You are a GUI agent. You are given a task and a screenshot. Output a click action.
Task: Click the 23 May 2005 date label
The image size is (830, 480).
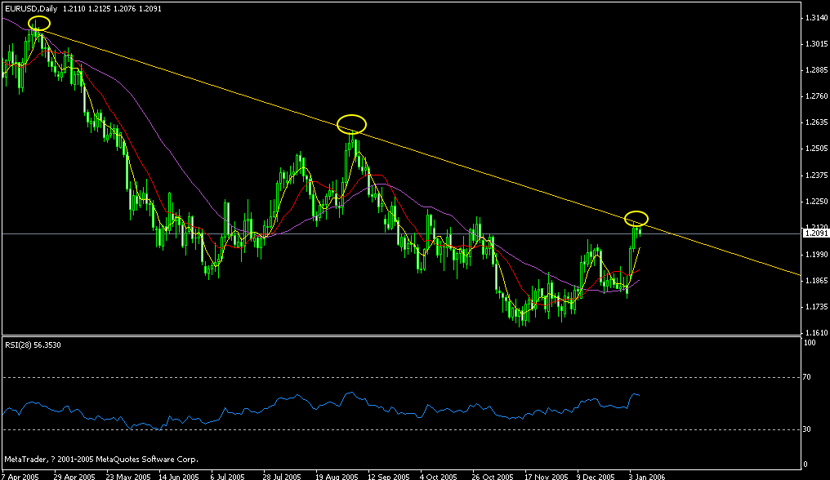pos(127,476)
